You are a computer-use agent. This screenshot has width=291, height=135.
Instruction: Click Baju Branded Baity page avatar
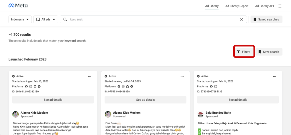[x=200, y=114]
